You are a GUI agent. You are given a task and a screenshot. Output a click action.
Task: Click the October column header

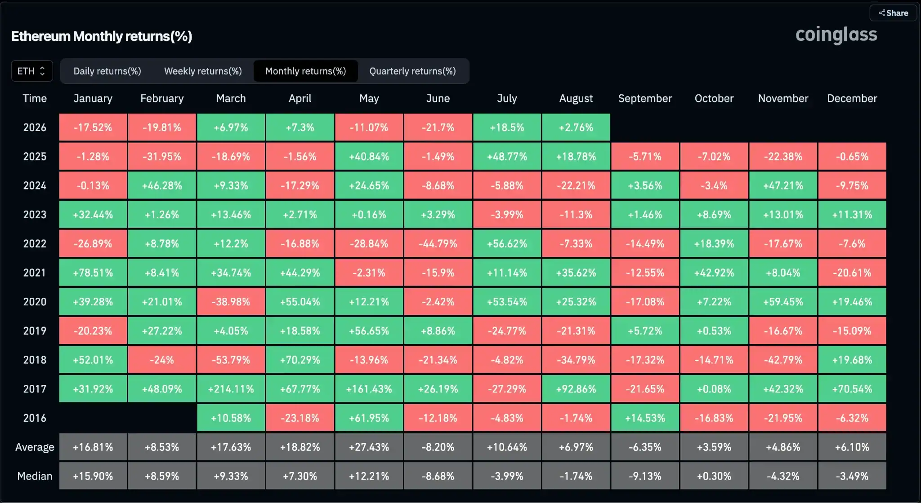coord(714,98)
